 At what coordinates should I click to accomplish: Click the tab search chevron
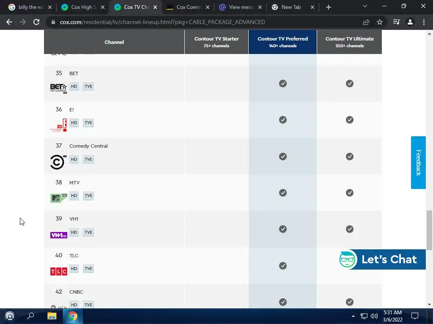365,6
